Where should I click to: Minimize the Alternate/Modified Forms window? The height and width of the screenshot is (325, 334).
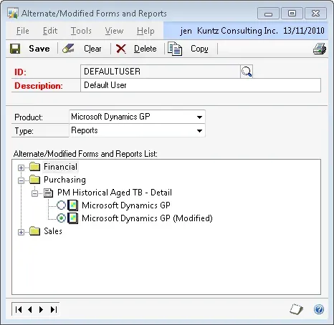click(268, 14)
